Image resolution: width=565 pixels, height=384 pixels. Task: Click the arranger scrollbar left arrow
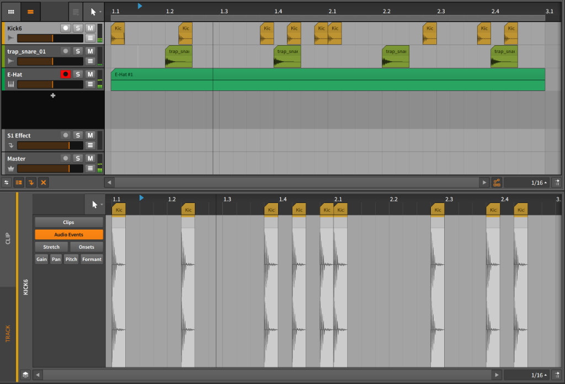coord(110,183)
